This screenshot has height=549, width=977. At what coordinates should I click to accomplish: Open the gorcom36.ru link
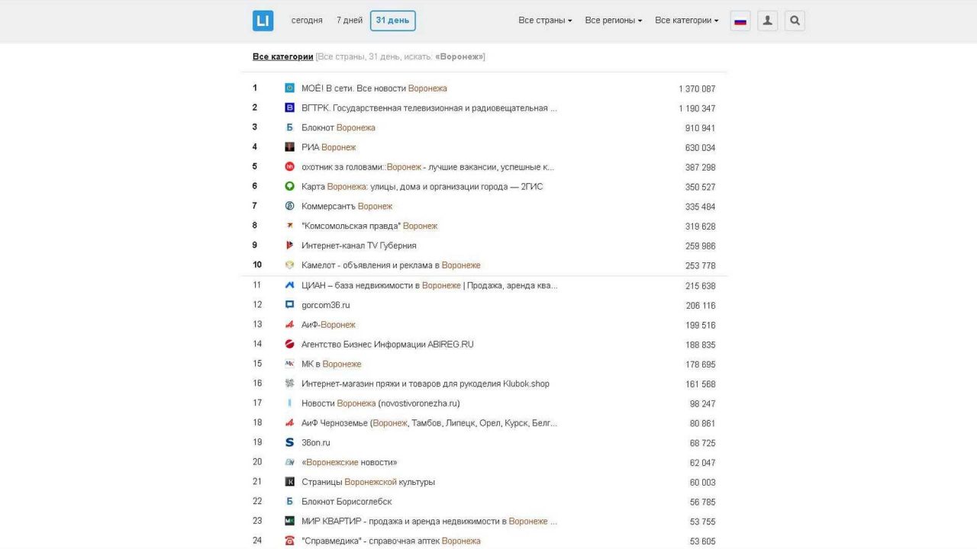tap(326, 305)
